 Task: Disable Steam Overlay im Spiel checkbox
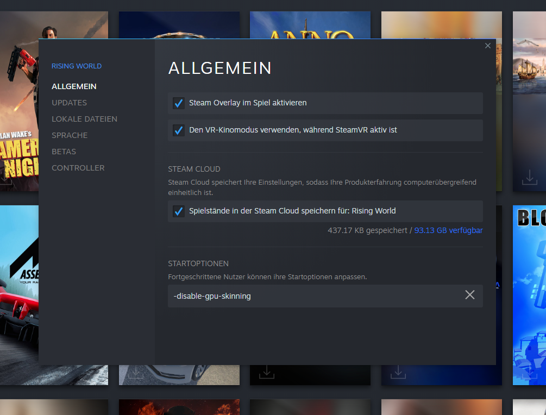coord(178,103)
